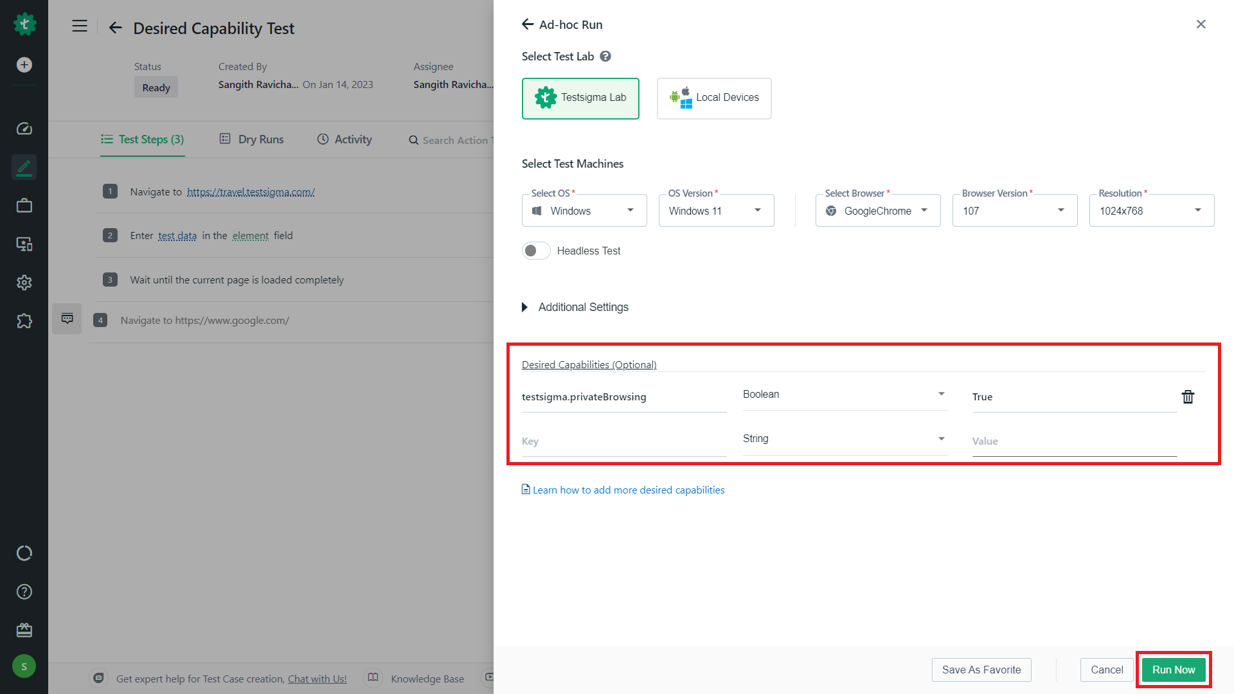Go back from Desired Capability Test
This screenshot has height=694, width=1234.
coord(116,28)
